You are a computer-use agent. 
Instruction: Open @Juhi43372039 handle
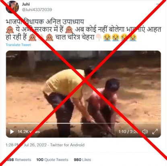pyautogui.click(x=37, y=10)
